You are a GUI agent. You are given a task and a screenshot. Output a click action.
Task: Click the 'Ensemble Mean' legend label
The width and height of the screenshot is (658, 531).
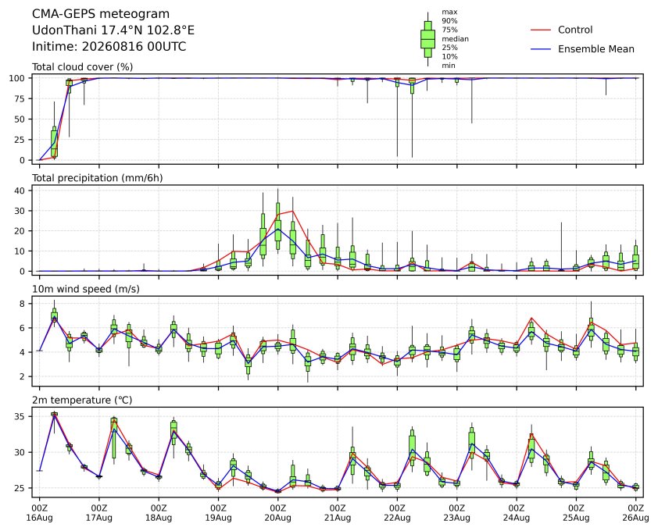point(596,49)
